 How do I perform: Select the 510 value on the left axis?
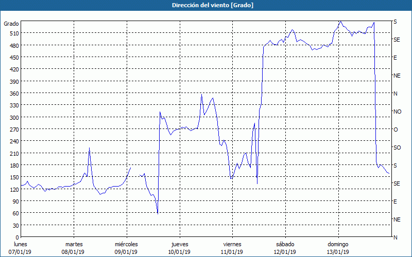(15, 33)
